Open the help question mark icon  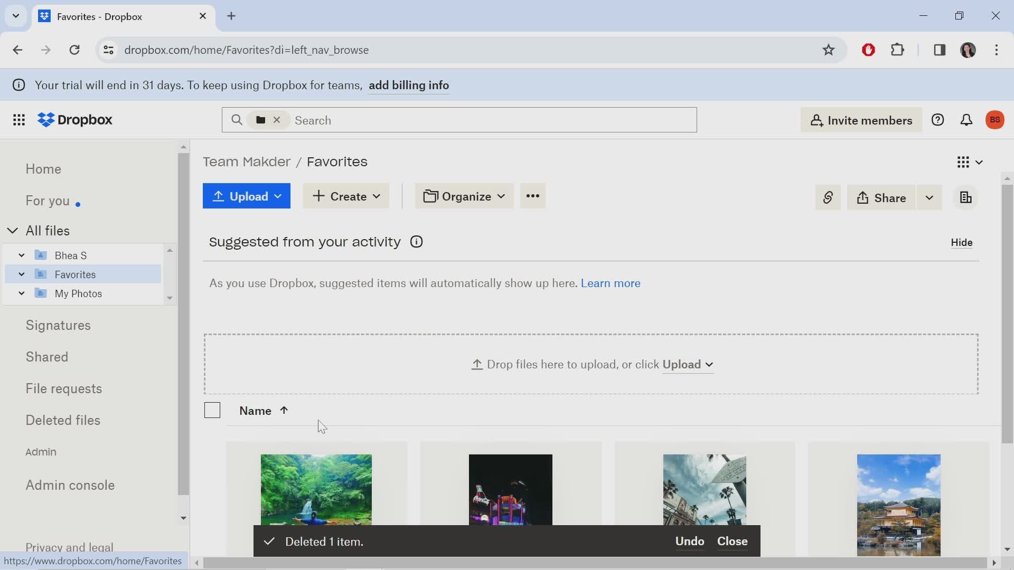937,120
